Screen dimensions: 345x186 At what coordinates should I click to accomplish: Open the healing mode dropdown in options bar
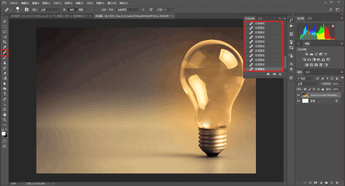click(50, 10)
